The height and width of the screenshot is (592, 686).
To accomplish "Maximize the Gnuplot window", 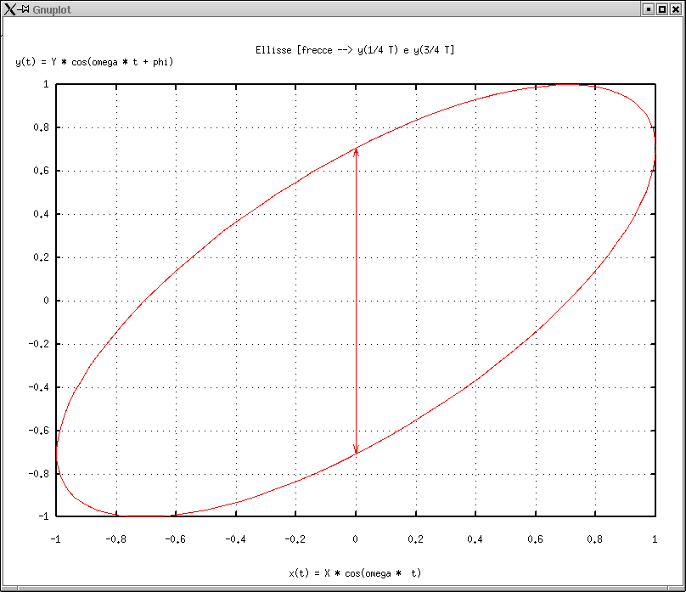I will (x=662, y=9).
